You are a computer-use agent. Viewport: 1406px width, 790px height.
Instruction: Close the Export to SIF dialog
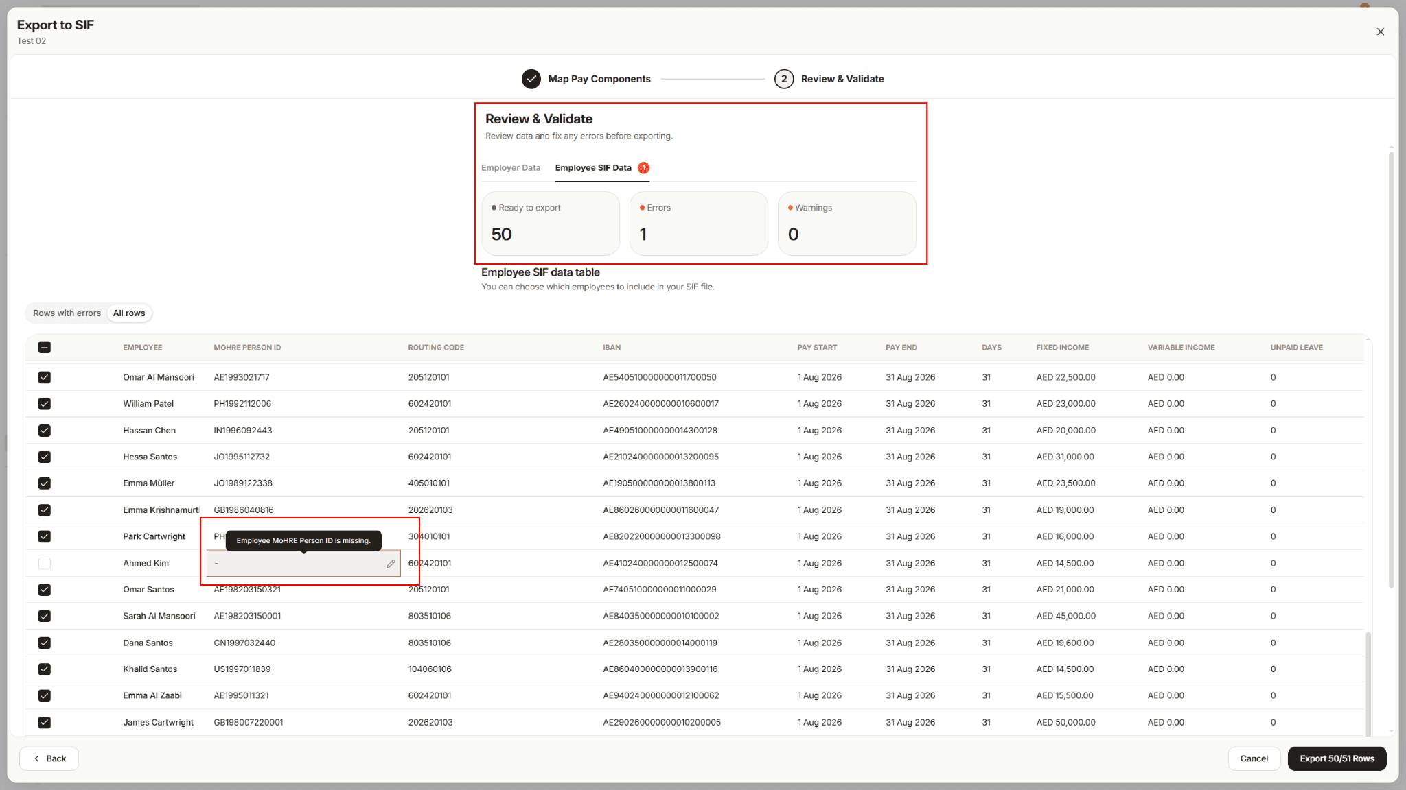pyautogui.click(x=1380, y=32)
